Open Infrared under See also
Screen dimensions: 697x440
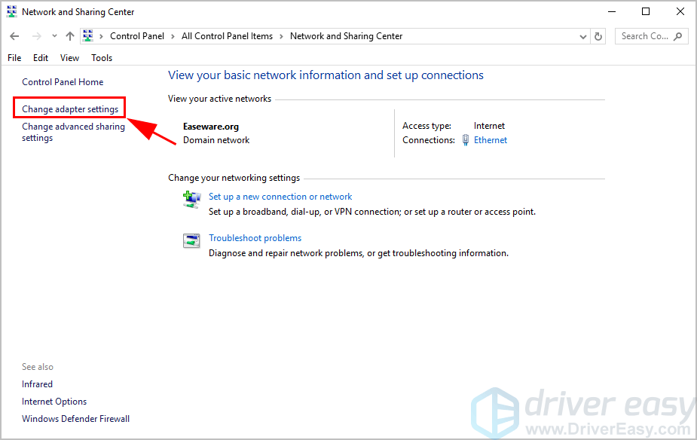(x=38, y=384)
